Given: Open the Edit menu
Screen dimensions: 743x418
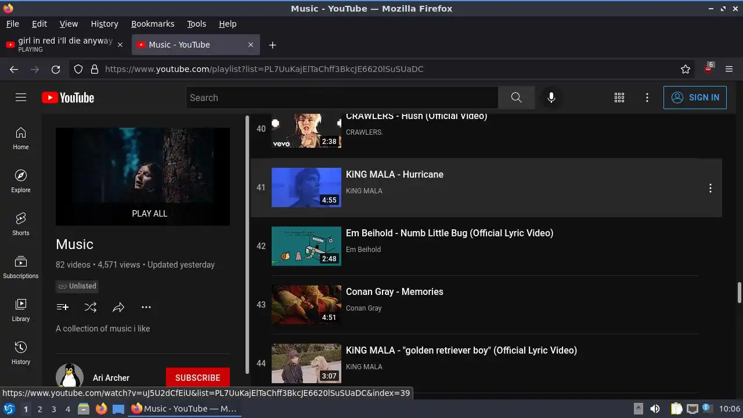Looking at the screenshot, I should click(x=39, y=24).
